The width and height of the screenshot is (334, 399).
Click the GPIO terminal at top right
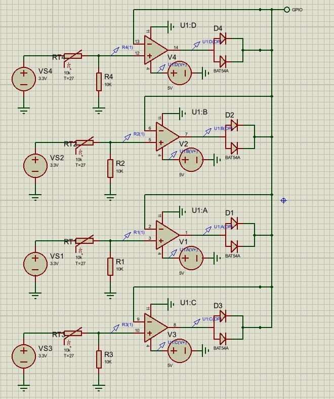(287, 10)
